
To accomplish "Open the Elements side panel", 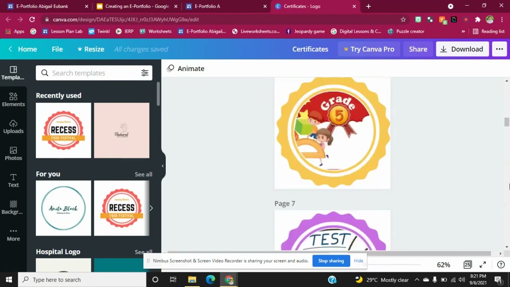I will point(13,100).
